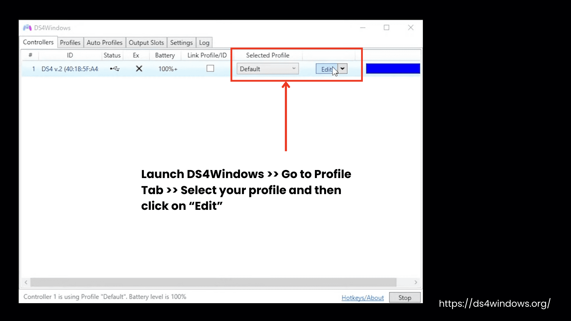Open the Log tab
This screenshot has width=571, height=321.
coord(204,43)
